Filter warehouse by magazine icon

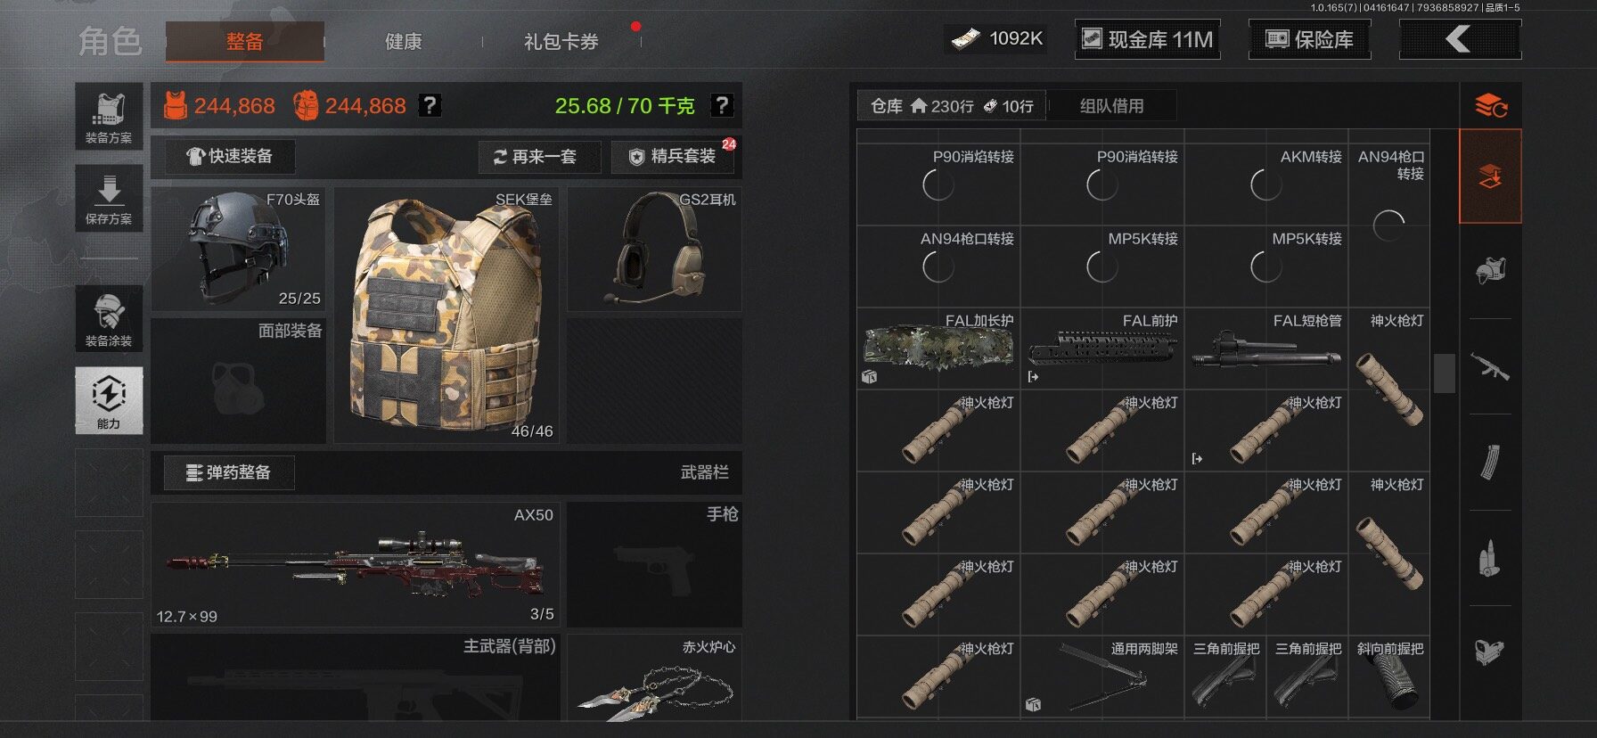[1490, 462]
